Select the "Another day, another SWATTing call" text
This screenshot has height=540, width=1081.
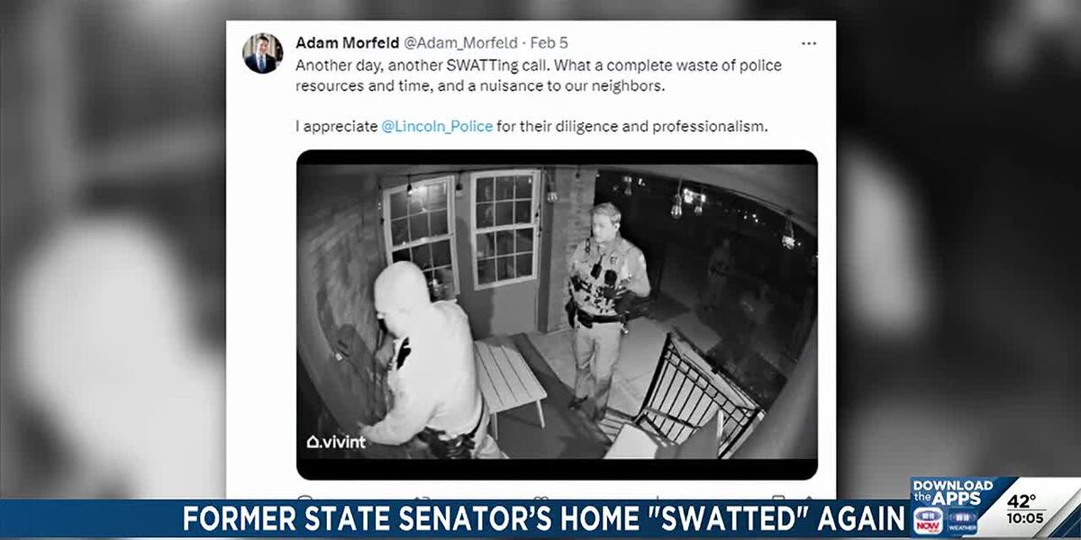[x=418, y=66]
